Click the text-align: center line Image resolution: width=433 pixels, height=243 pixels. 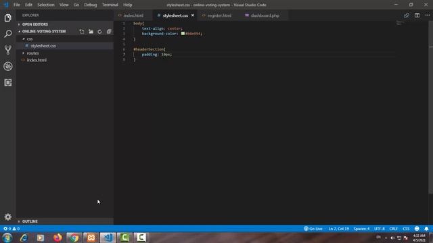162,28
